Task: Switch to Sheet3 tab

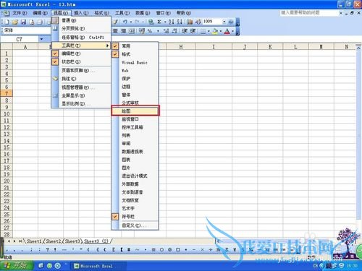Action: [x=72, y=241]
